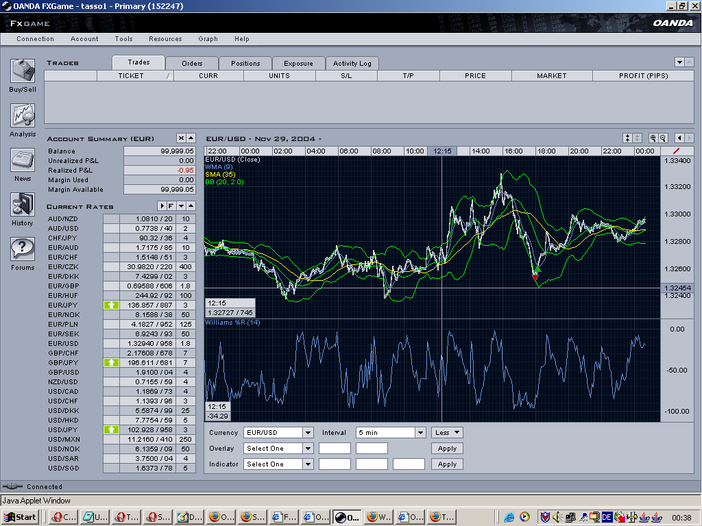Open the Tools menu
Image resolution: width=702 pixels, height=526 pixels.
123,39
